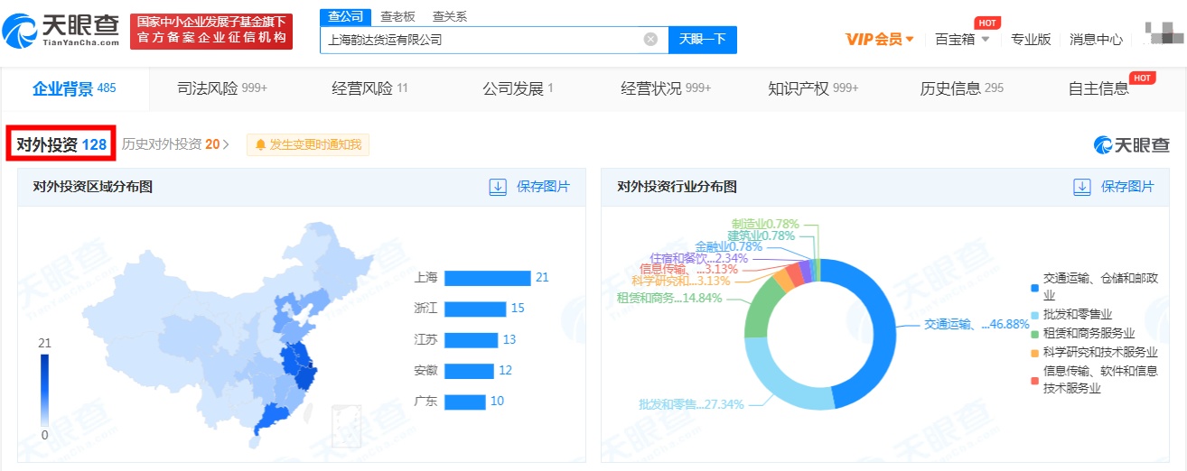Clear search field with X icon
Image resolution: width=1187 pixels, height=471 pixels.
(x=650, y=40)
